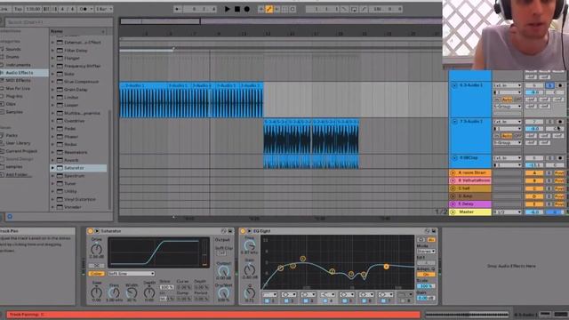This screenshot has width=569, height=320.
Task: Save EQ Eight preset disk icon
Action: pos(433,231)
